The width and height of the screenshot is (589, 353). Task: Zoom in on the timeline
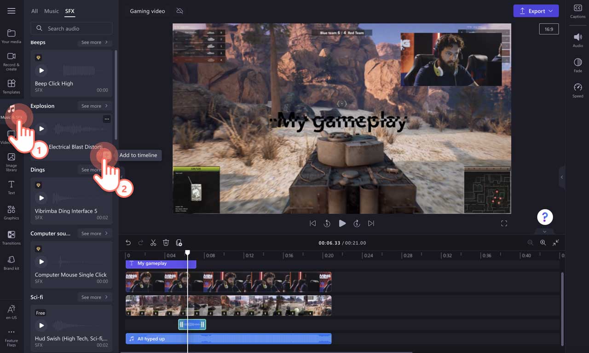pyautogui.click(x=543, y=243)
